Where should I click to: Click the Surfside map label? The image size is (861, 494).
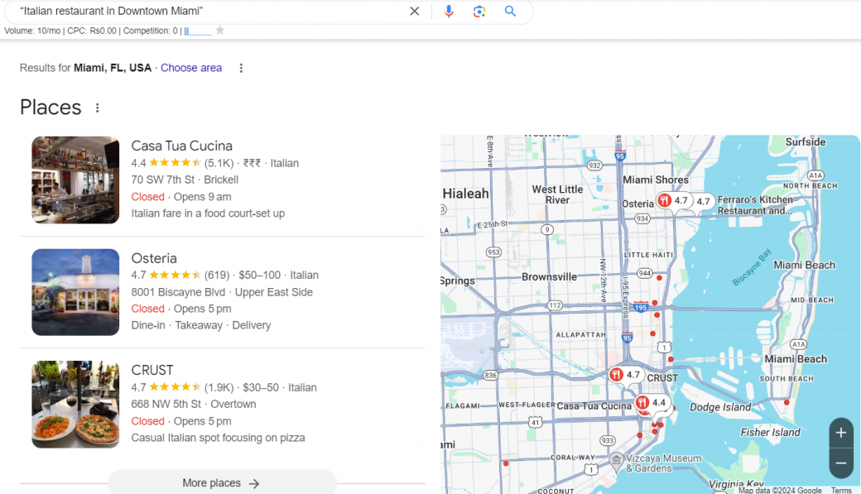(806, 141)
